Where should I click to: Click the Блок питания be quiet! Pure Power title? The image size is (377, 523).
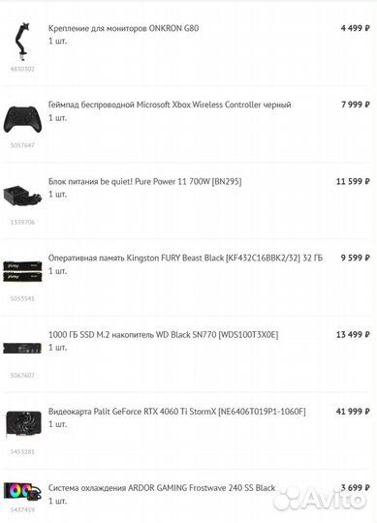[144, 181]
